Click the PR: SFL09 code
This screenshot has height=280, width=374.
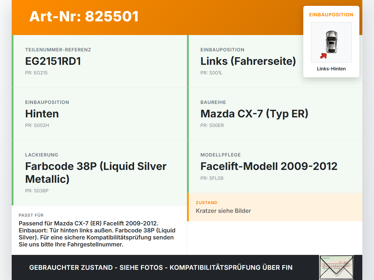pos(212,178)
